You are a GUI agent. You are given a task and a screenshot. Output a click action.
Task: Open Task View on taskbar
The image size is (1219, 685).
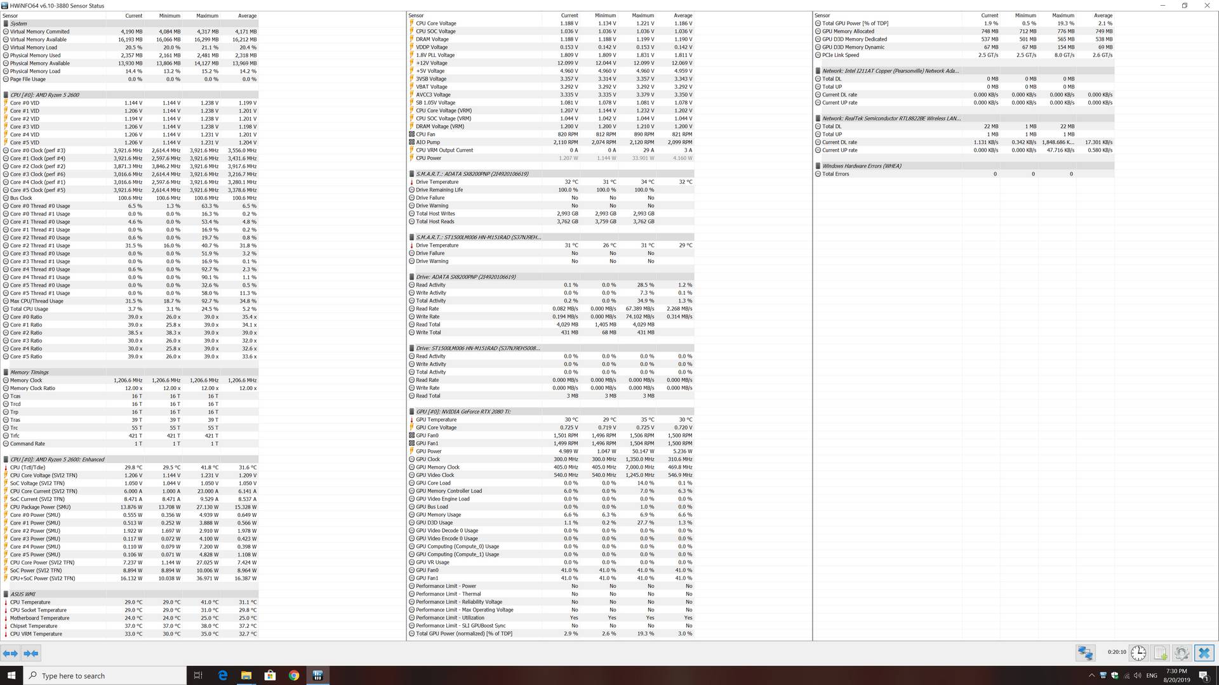click(198, 675)
